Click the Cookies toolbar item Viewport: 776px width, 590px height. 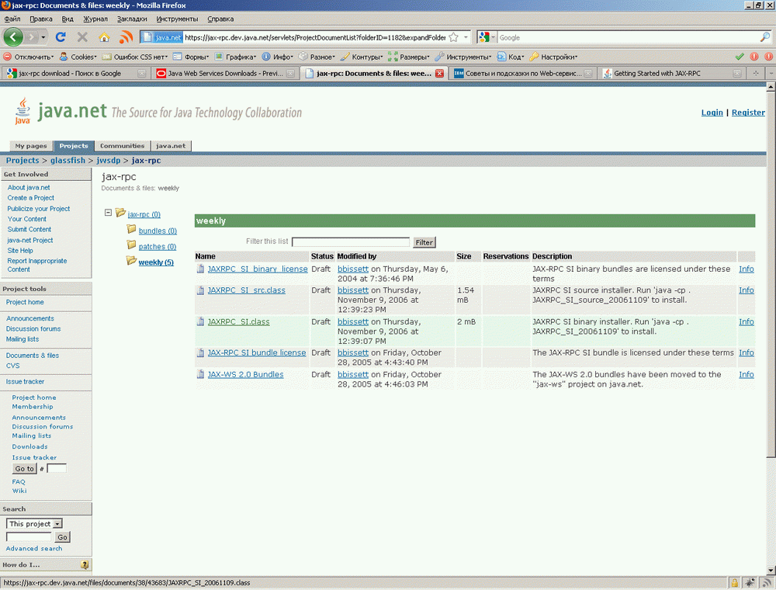(x=78, y=57)
